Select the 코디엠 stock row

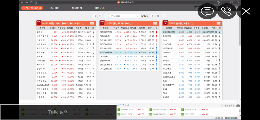point(66,32)
